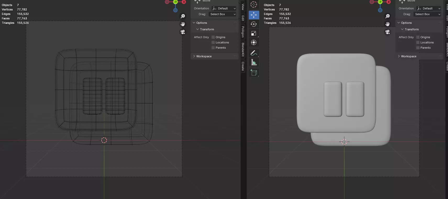Click the wireframe pause-icon model in the left viewport
The image size is (448, 199).
104,96
